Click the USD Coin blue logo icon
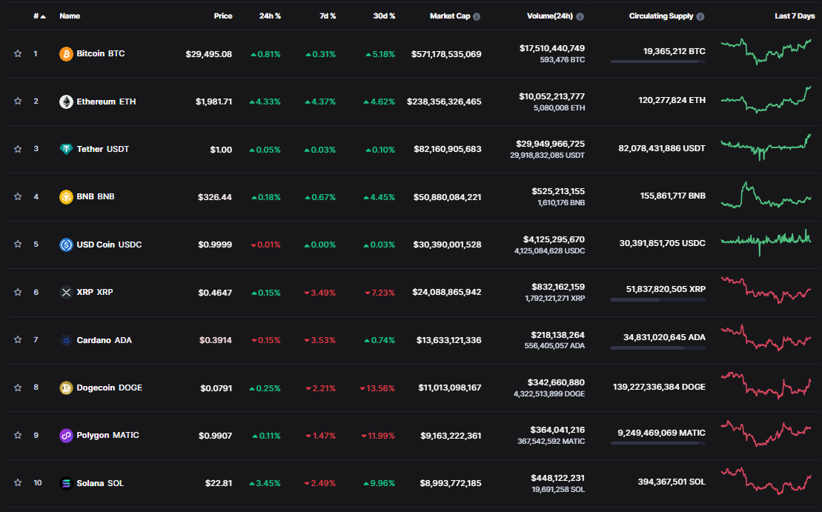Image resolution: width=822 pixels, height=512 pixels. point(66,245)
